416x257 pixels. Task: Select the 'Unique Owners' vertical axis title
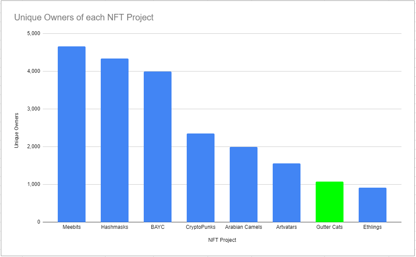click(x=17, y=130)
